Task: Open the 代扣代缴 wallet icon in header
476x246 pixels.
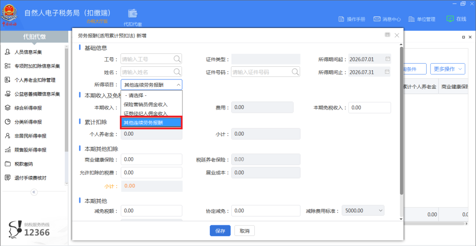Action: pyautogui.click(x=133, y=13)
